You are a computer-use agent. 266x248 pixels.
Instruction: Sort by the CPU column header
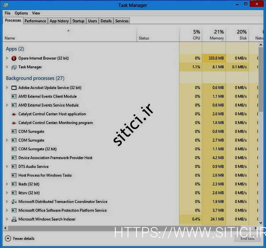click(x=190, y=35)
